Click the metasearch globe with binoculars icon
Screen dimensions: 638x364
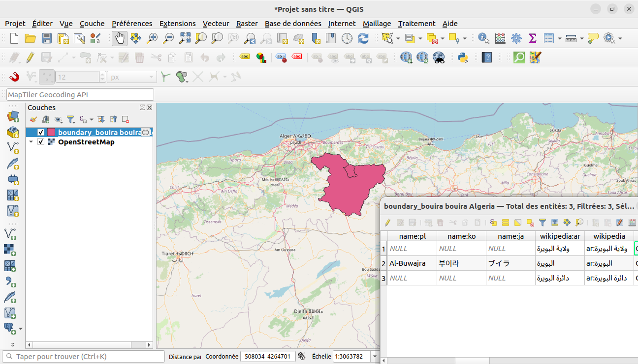[439, 57]
